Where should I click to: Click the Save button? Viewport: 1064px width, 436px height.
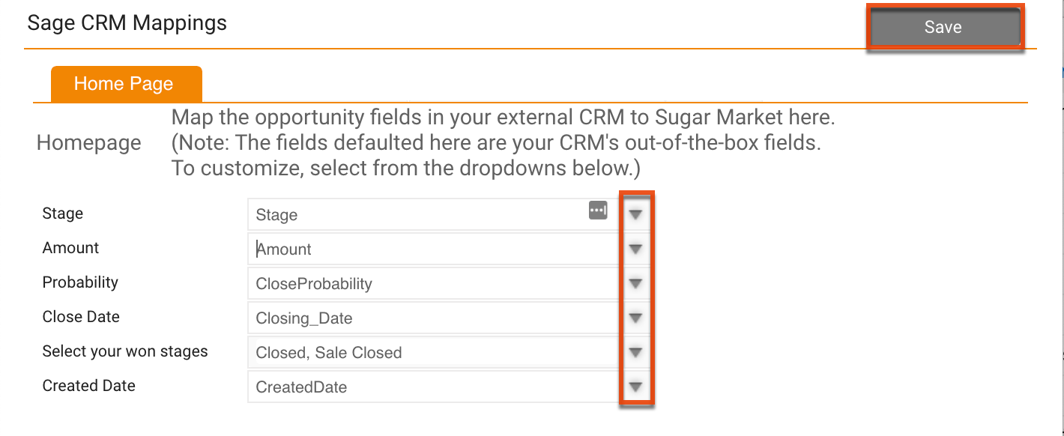[943, 28]
